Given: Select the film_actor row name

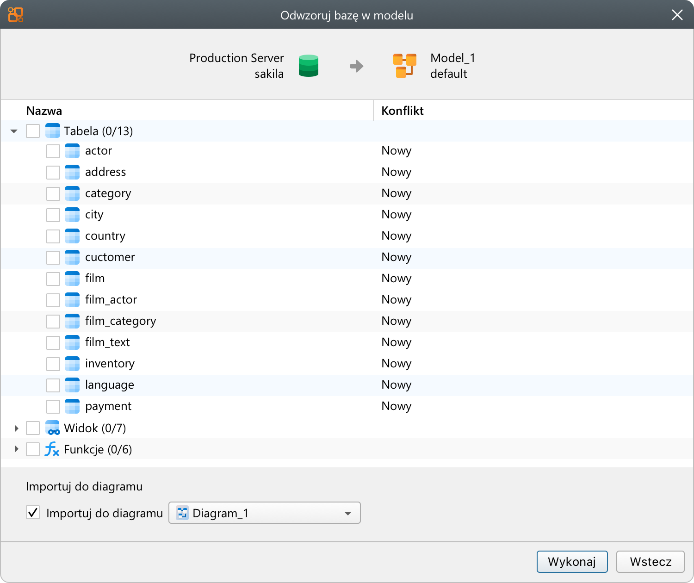Looking at the screenshot, I should [x=111, y=300].
